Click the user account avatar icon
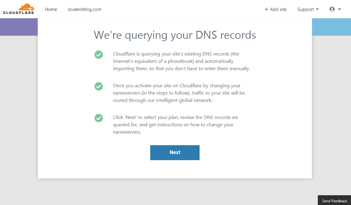 point(332,9)
